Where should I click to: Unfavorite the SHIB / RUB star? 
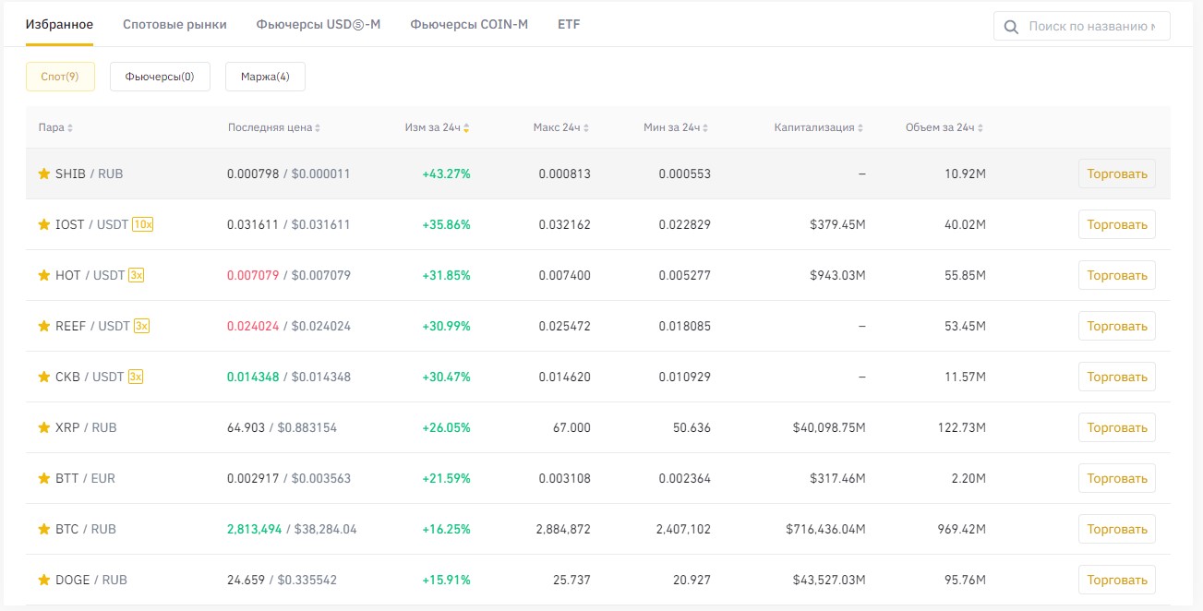tap(43, 174)
